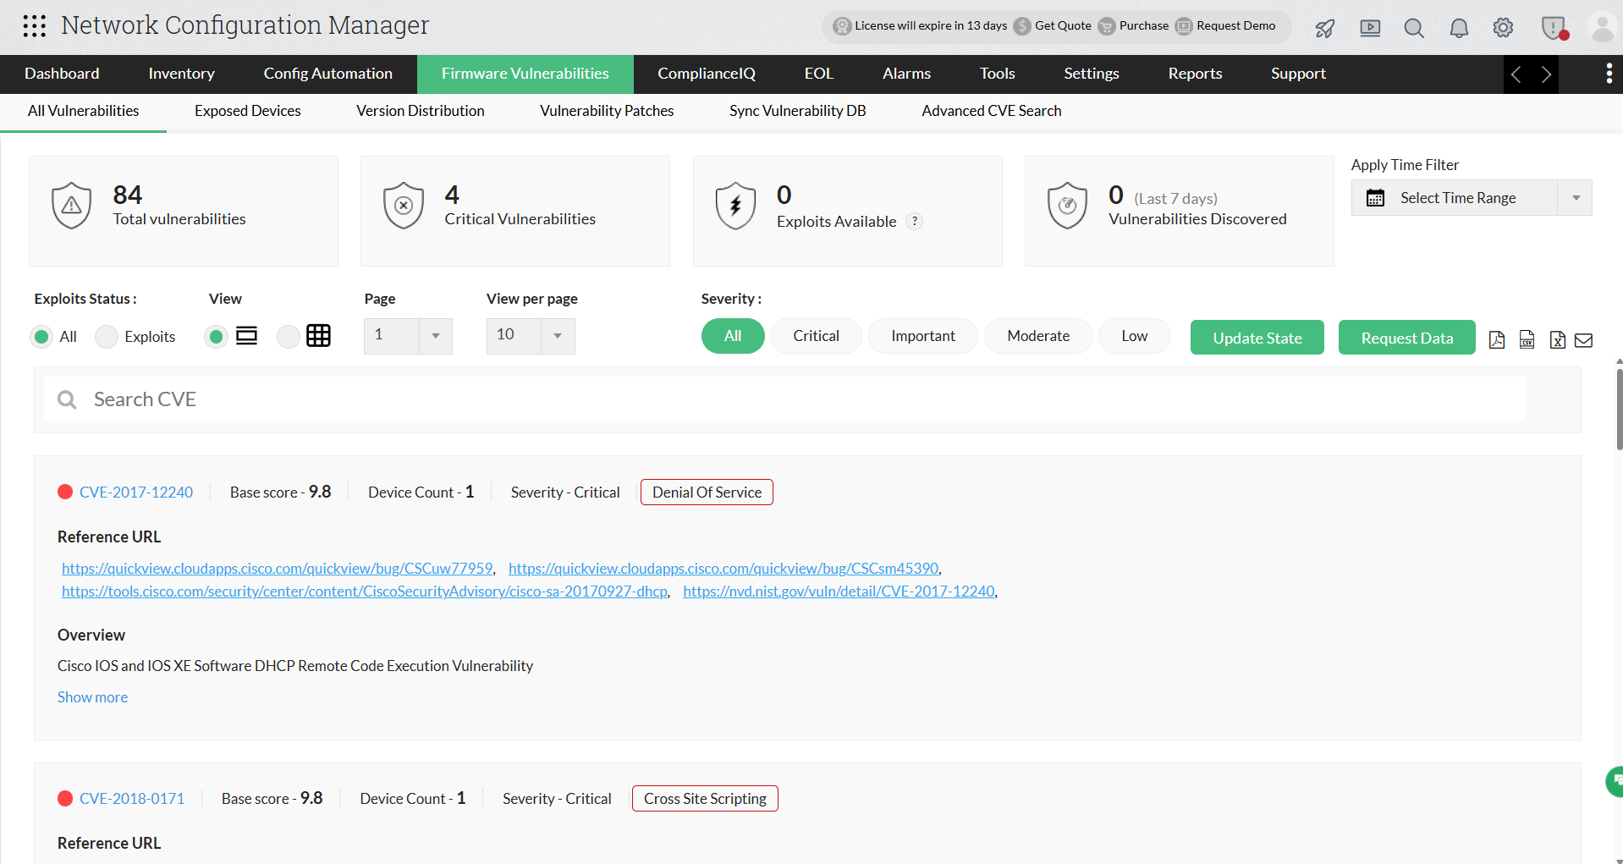Screen dimensions: 1623x864
Task: Export vulnerability data to Excel
Action: point(1557,338)
